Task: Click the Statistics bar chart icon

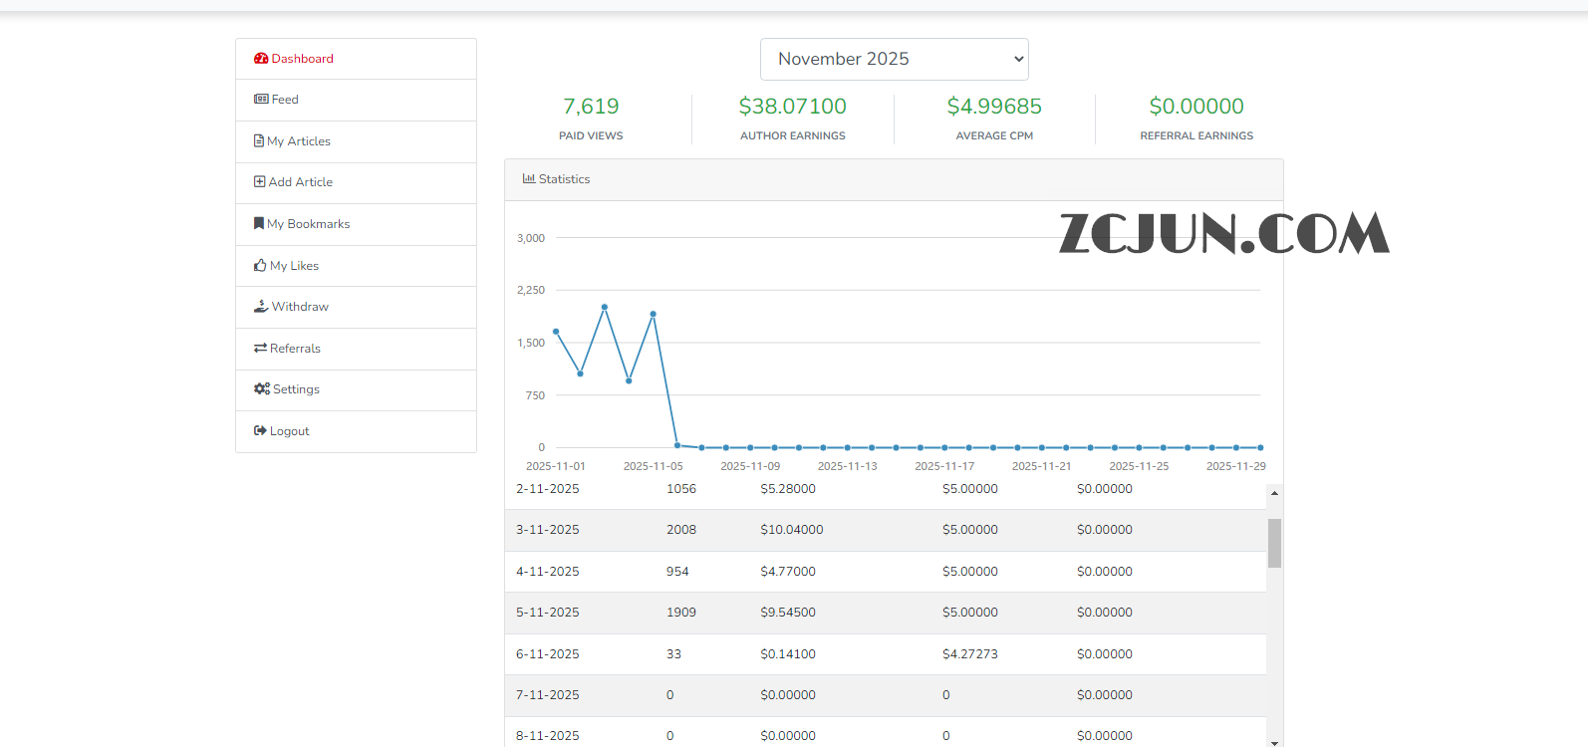Action: [529, 179]
